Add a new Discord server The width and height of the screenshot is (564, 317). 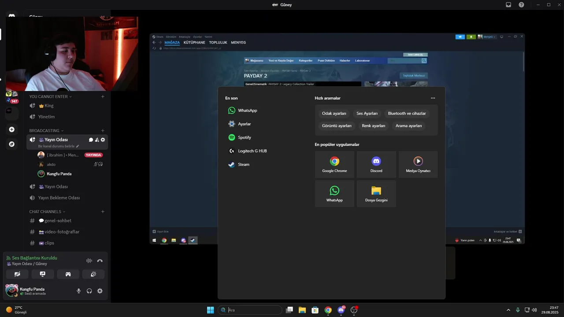pyautogui.click(x=12, y=129)
